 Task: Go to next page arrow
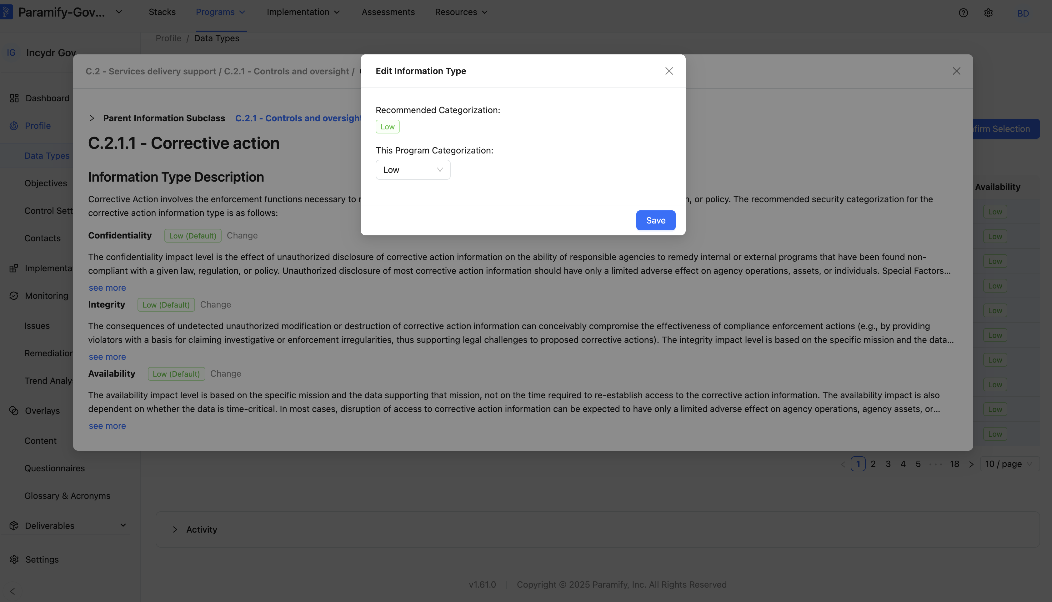point(971,464)
